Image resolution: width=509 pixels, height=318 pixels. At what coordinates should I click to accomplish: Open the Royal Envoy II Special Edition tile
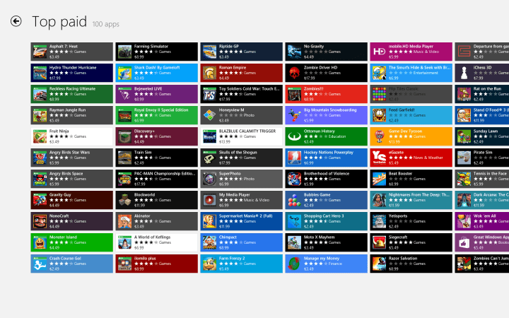click(156, 115)
